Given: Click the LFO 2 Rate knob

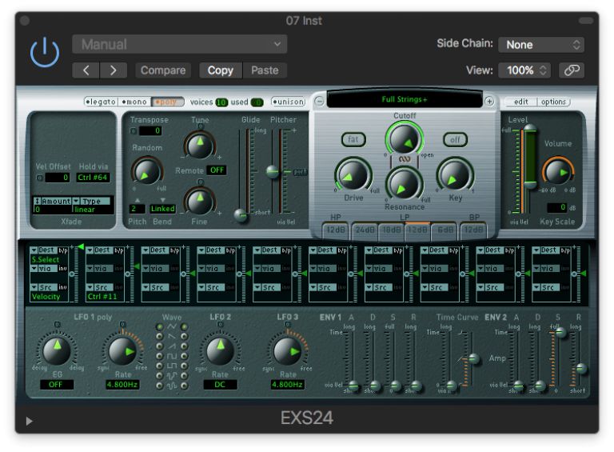Looking at the screenshot, I should tap(220, 350).
